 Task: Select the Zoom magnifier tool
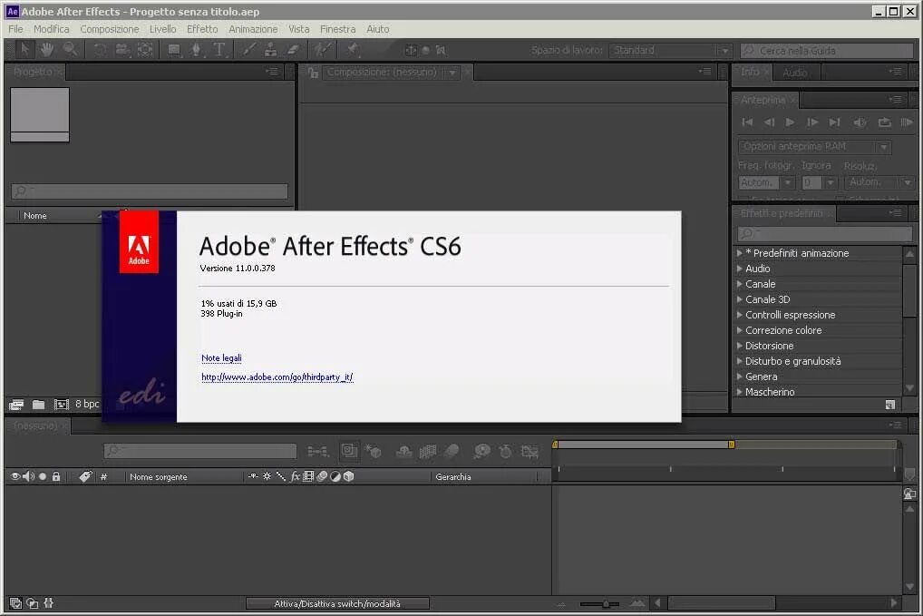click(70, 50)
